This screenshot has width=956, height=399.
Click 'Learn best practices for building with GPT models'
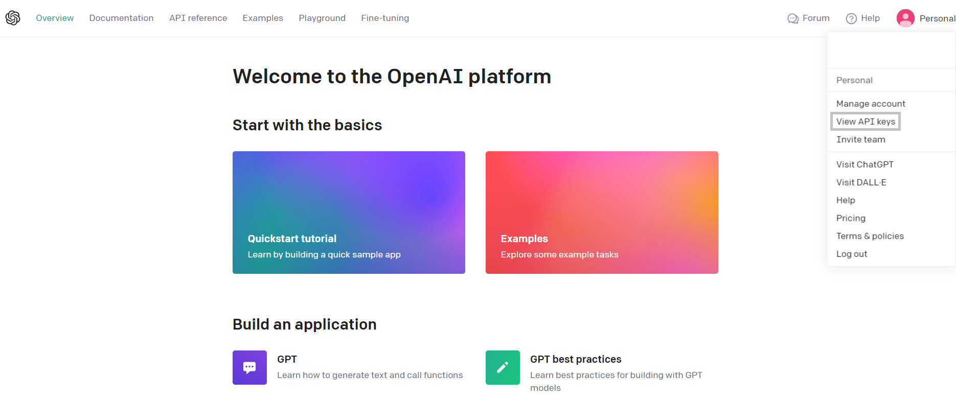click(x=616, y=381)
